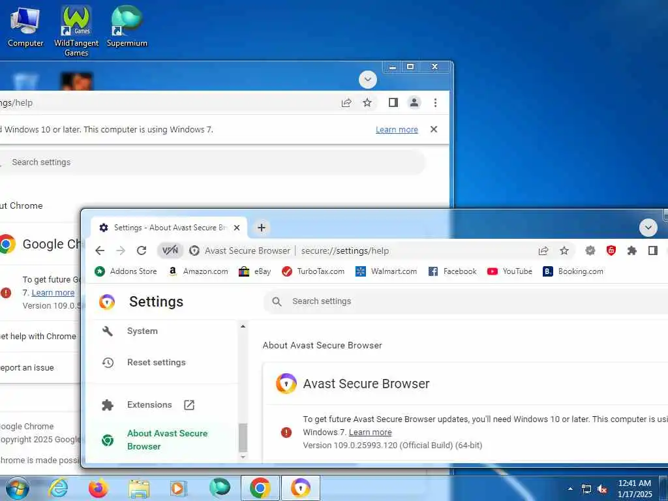The height and width of the screenshot is (501, 668).
Task: Share this page from Avast address bar
Action: [543, 251]
